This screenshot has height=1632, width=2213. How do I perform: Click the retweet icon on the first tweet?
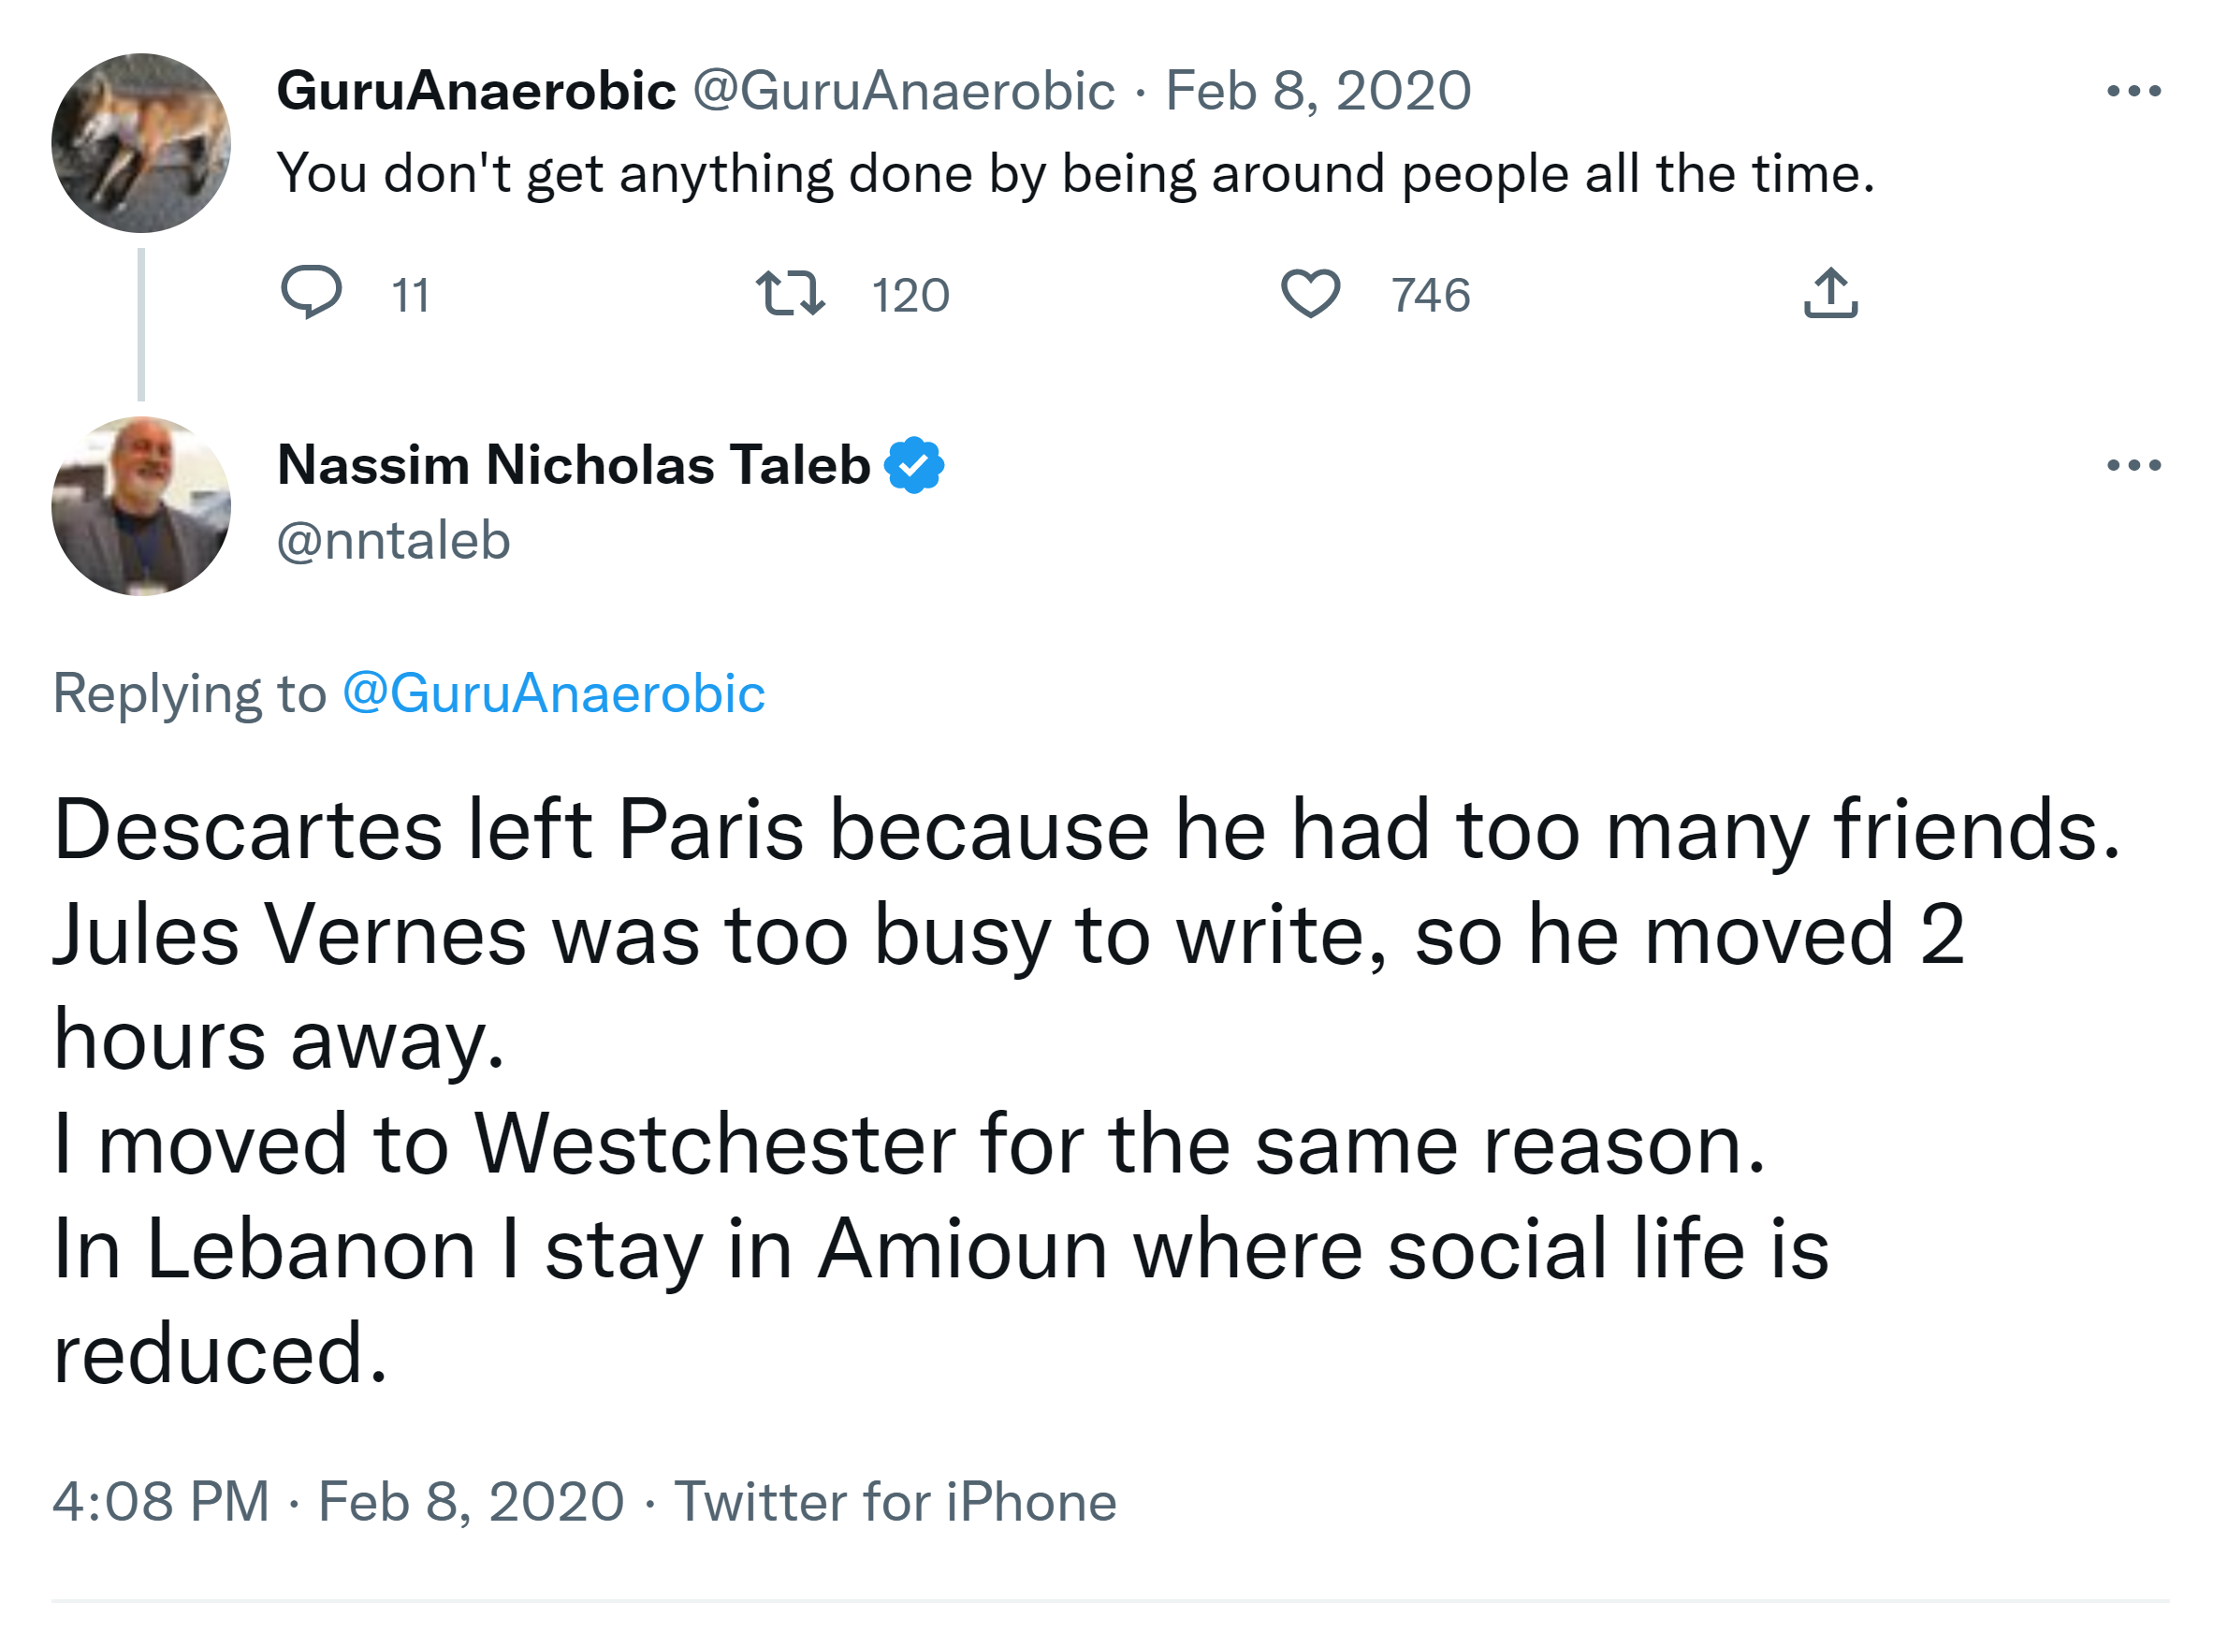pos(791,294)
